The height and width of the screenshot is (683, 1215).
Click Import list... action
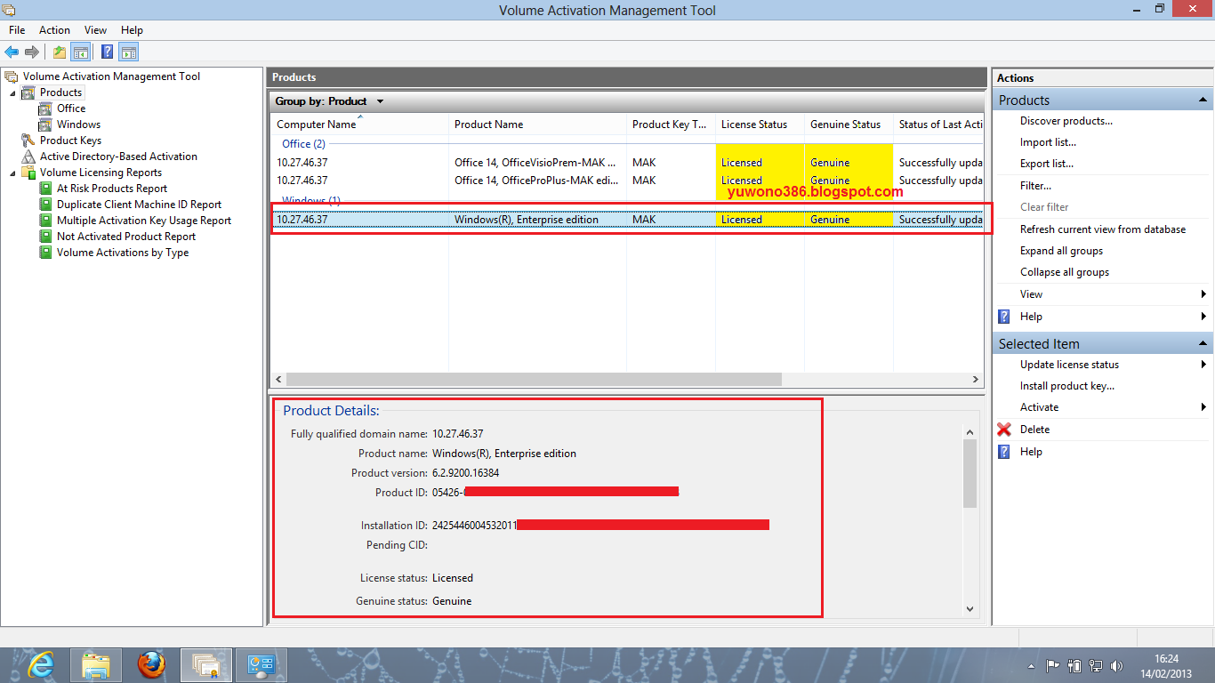[x=1048, y=142]
